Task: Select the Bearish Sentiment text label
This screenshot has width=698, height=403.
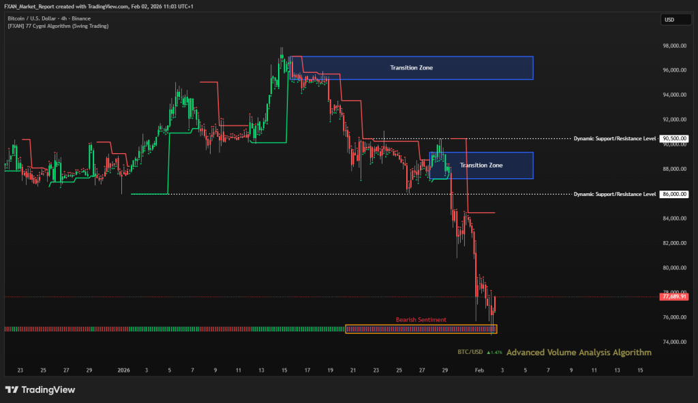Action: pyautogui.click(x=421, y=319)
